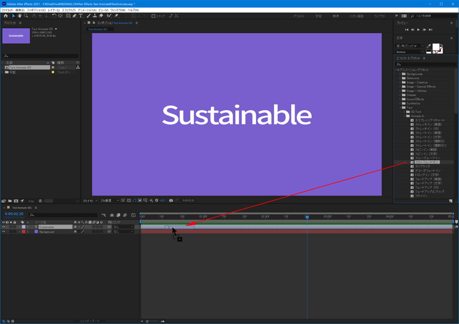Hide the Sustainable layer with eye toggle
Viewport: 459px width, 324px height.
(x=4, y=227)
